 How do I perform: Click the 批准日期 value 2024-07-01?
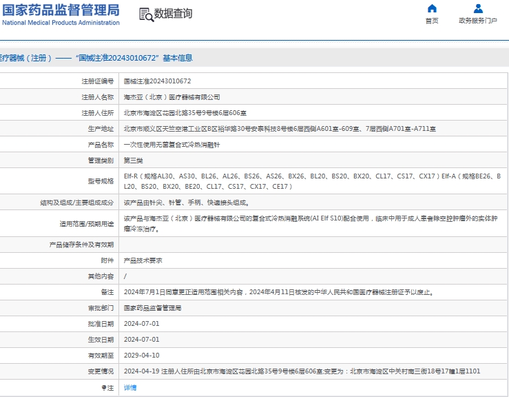click(x=141, y=324)
